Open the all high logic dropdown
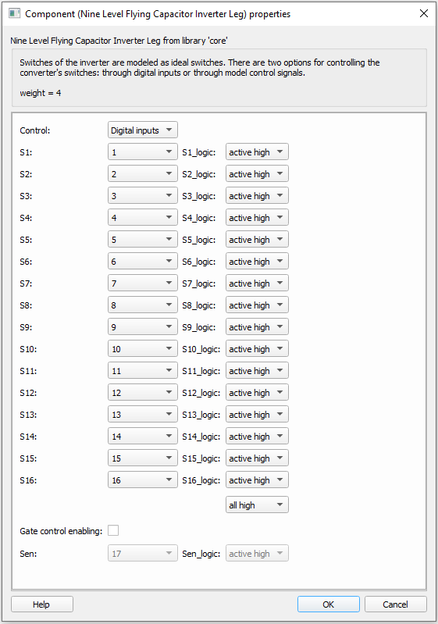The width and height of the screenshot is (438, 624). (x=257, y=505)
